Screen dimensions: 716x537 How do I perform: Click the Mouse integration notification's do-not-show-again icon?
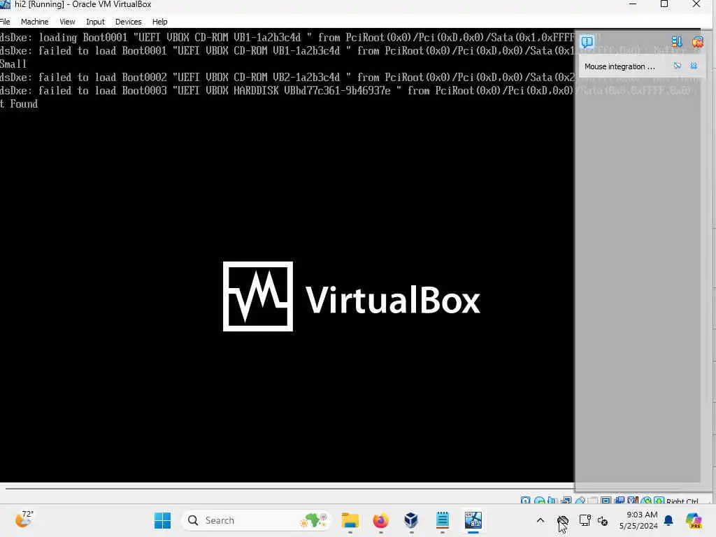point(677,66)
